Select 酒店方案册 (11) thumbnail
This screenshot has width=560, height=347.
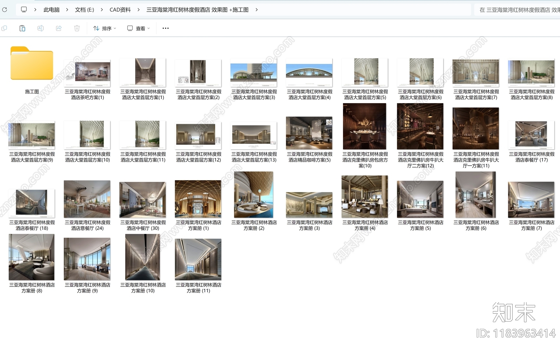click(198, 260)
